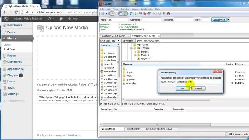This screenshot has width=249, height=140.
Task: Select the plugins folder in remote file list
Action: point(130,72)
